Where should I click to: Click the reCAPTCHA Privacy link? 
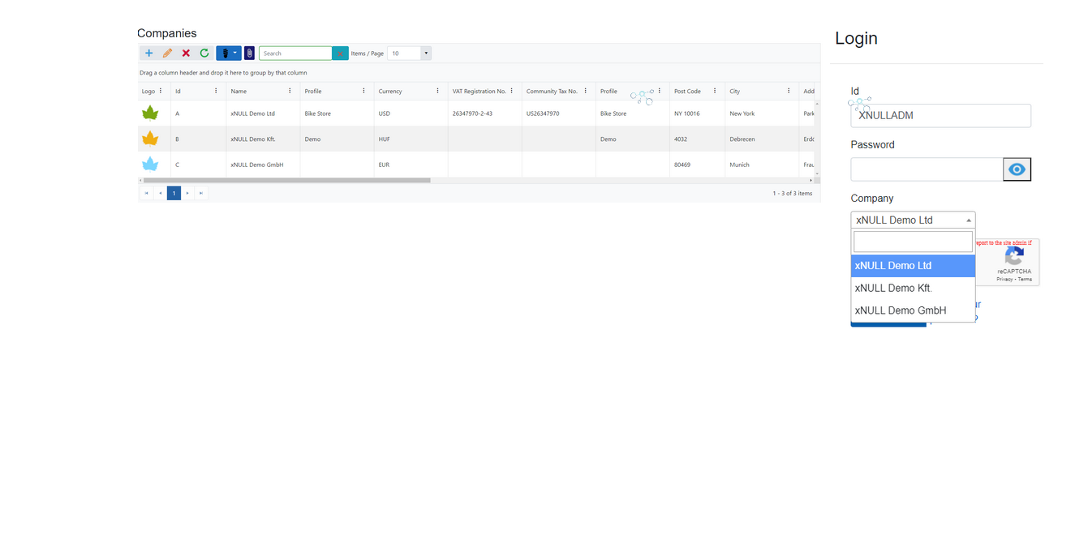(1004, 279)
